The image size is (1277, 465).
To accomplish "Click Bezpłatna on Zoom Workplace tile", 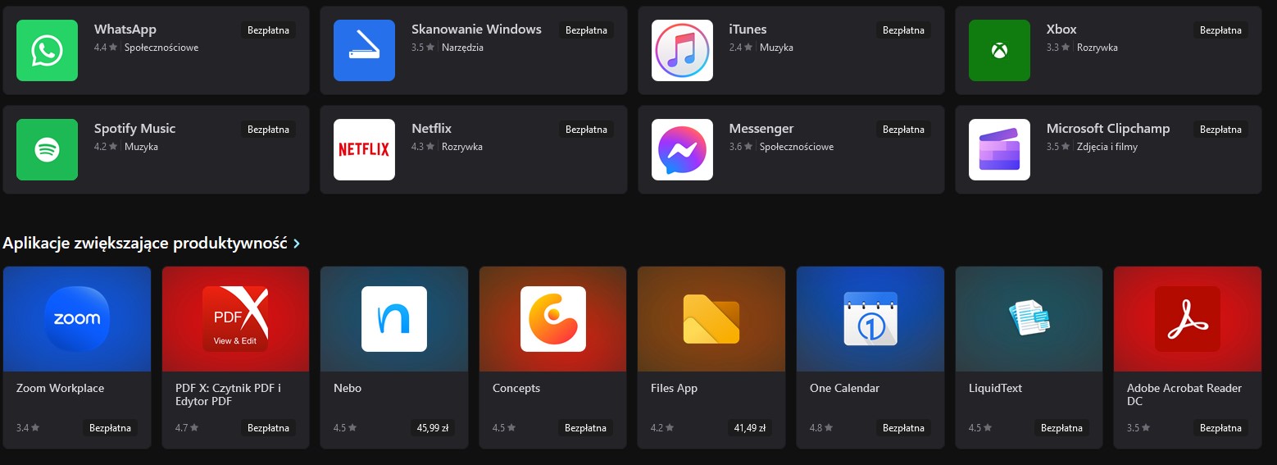I will click(110, 428).
